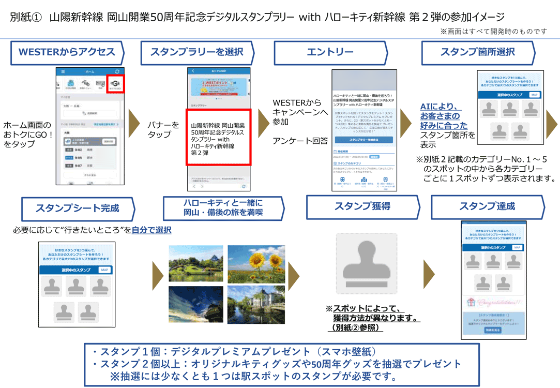Click the スタンプラリーを選択 step label
This screenshot has height=388, width=560.
click(x=198, y=53)
